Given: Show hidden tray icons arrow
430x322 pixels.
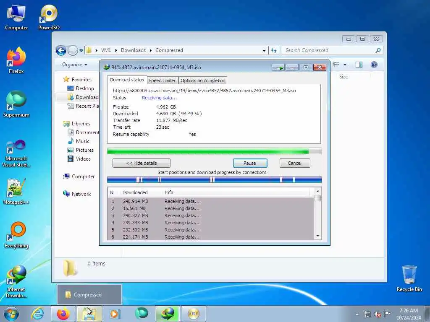Looking at the screenshot, I should click(x=357, y=314).
